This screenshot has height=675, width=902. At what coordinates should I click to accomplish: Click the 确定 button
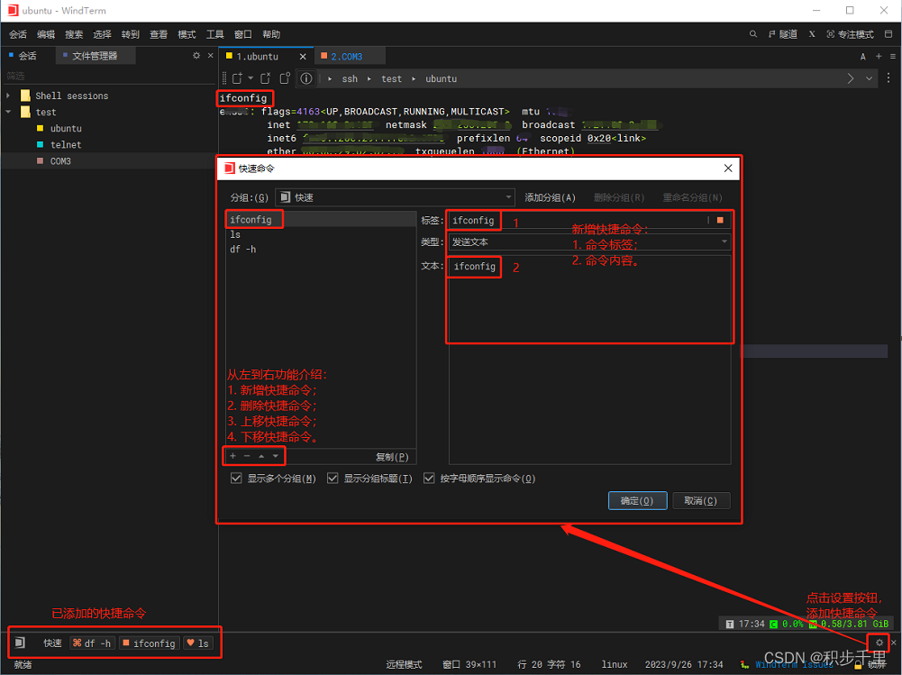pos(637,501)
